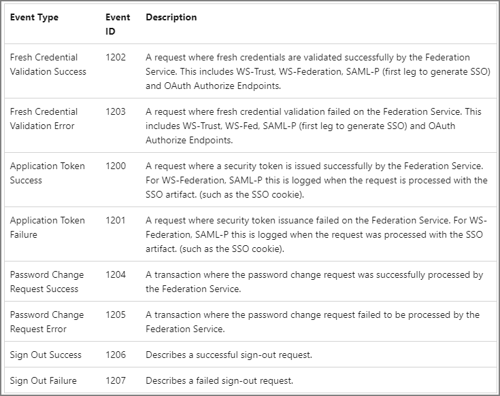Select event ID 1200
Screen dimensions: 500x396
pos(116,166)
